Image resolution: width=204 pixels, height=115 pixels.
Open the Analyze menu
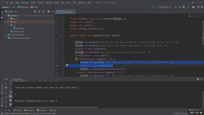click(x=40, y=3)
